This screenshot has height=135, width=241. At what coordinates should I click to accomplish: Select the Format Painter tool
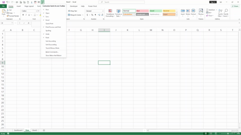pos(13,16)
